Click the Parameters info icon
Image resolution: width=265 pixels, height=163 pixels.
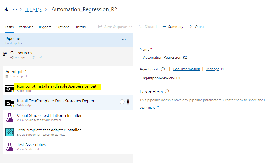167,92
